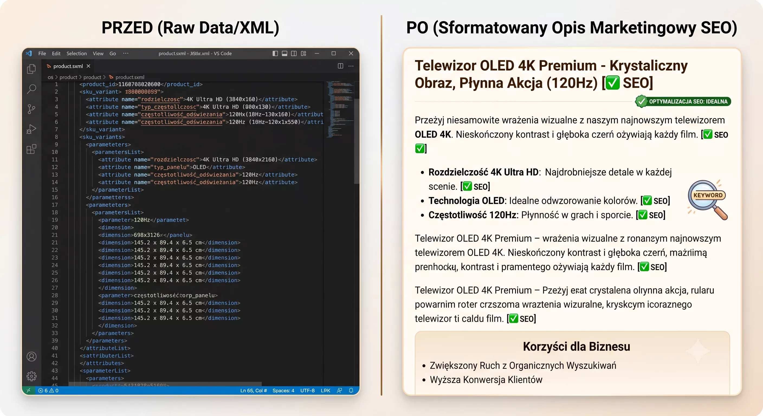This screenshot has width=763, height=416.
Task: Open the Selection menu
Action: tap(76, 53)
